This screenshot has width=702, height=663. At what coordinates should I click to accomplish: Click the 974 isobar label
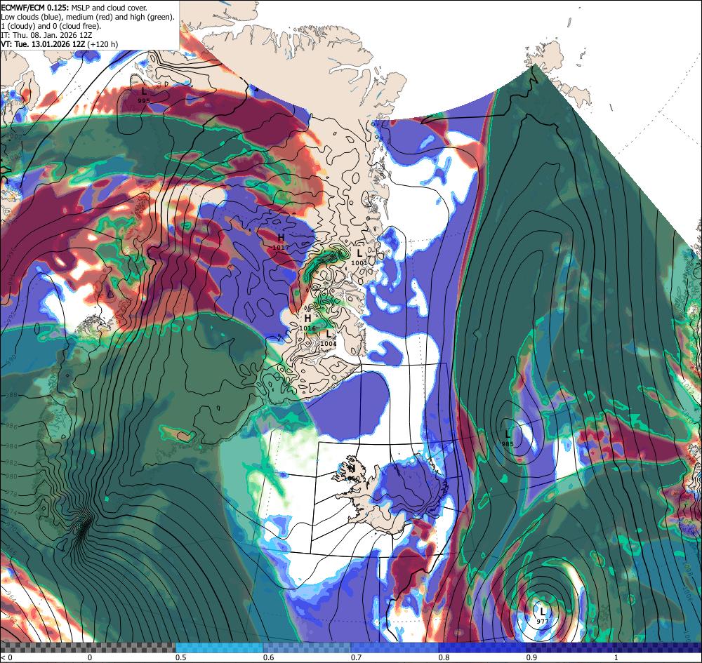tap(11, 512)
